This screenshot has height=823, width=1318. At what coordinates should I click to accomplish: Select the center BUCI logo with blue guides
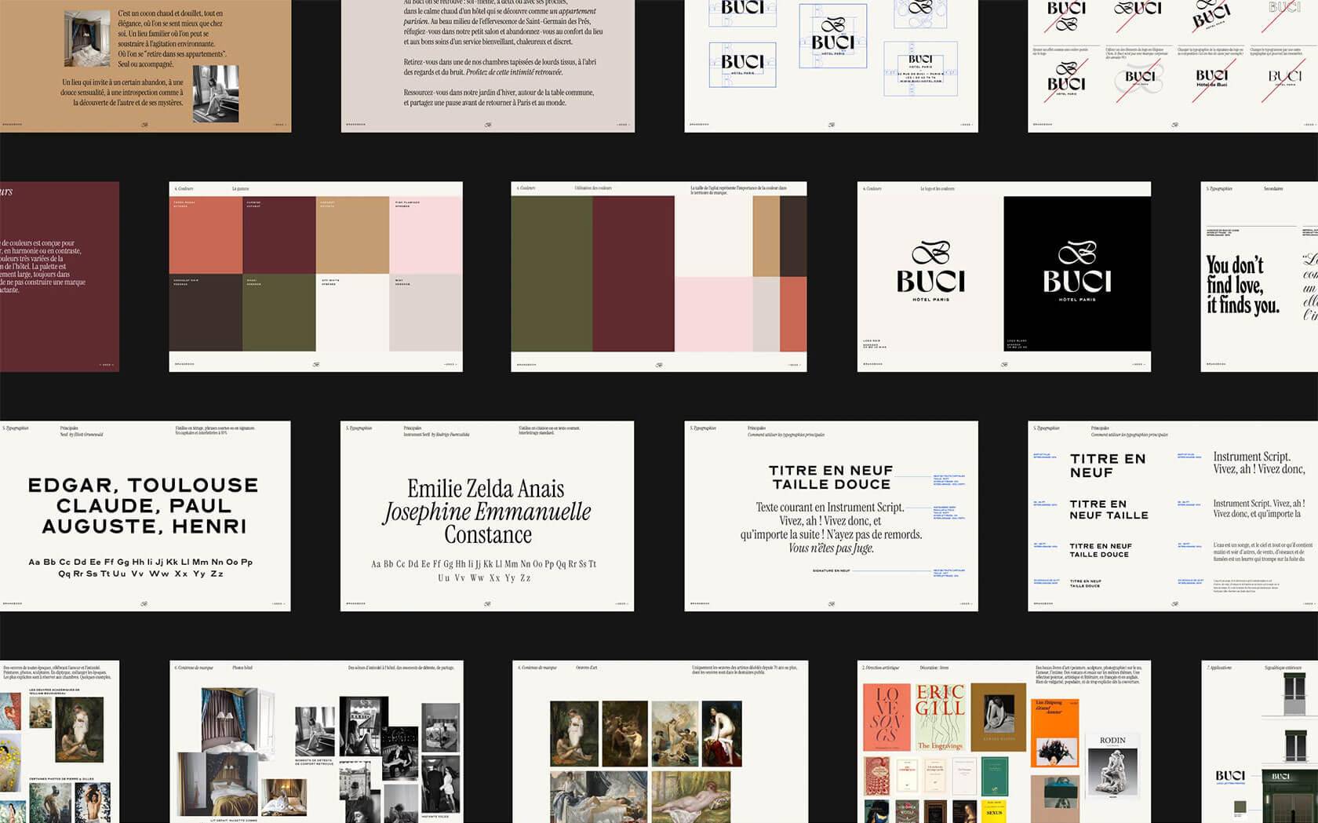832,36
